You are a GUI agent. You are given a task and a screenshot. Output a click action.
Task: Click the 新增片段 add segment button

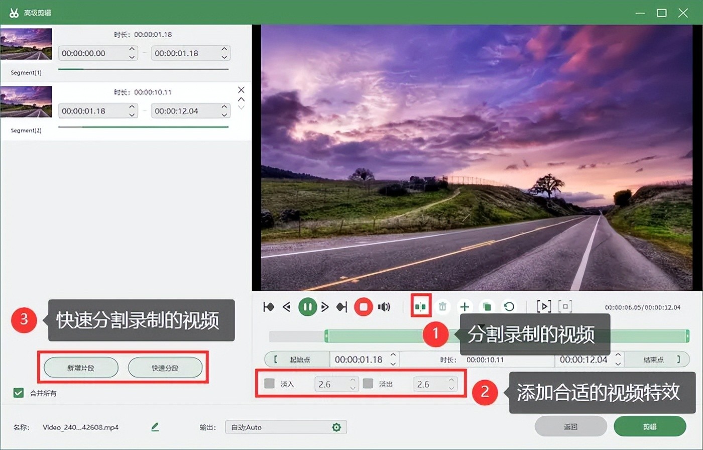pos(81,368)
